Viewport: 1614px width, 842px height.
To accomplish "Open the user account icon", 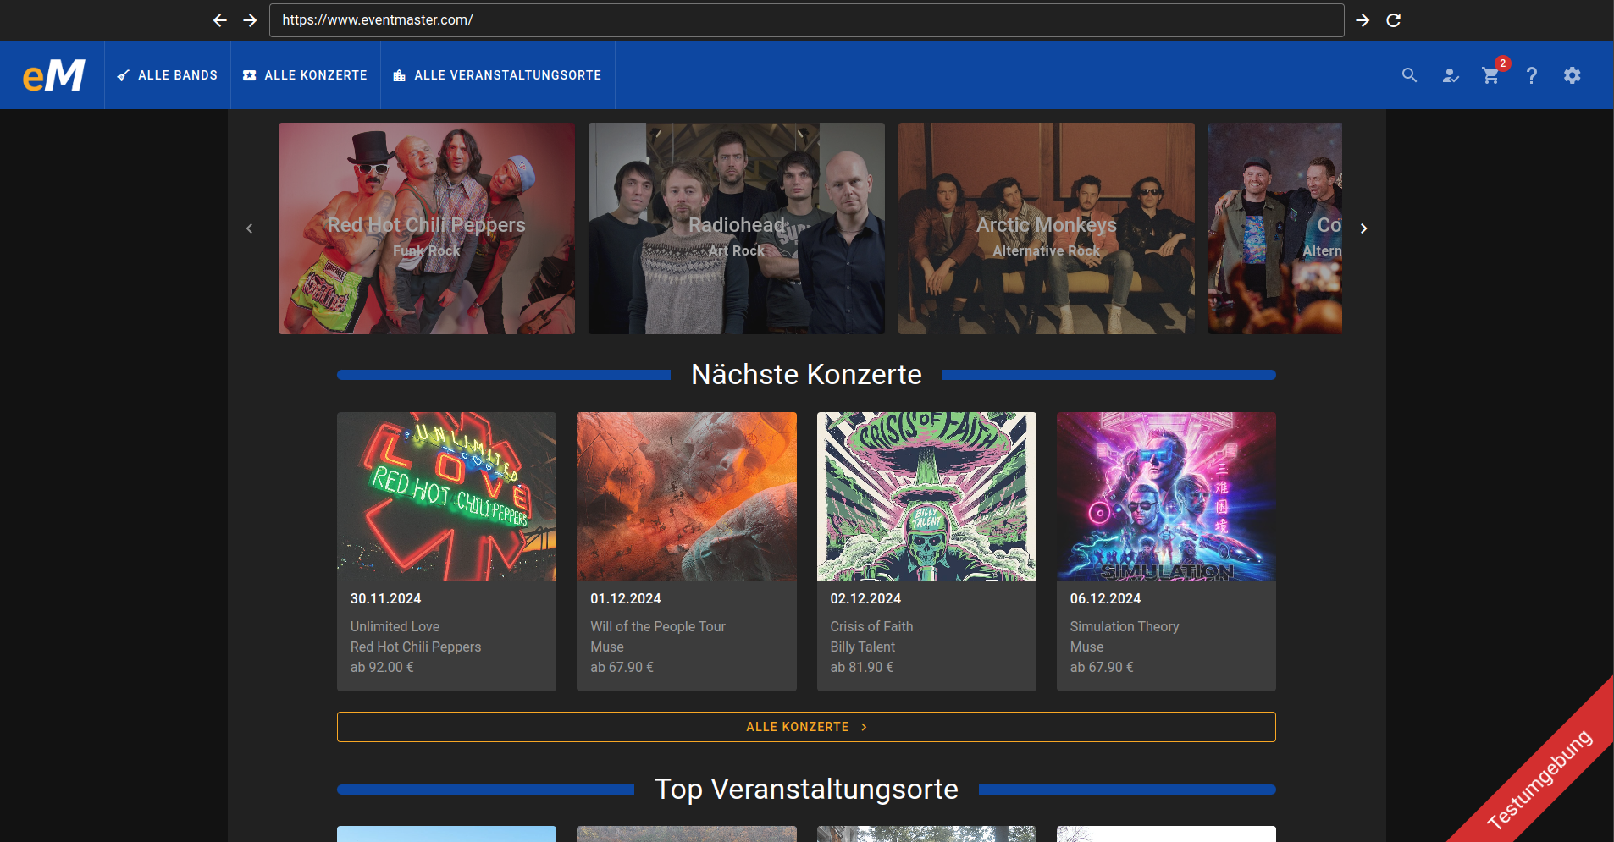I will click(1450, 75).
